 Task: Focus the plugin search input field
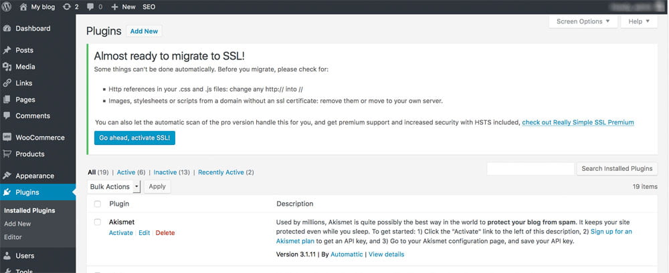(531, 169)
